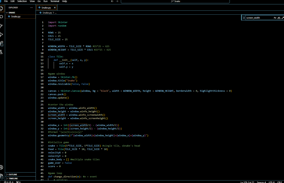The image size is (284, 183).
Task: Go back using the navigation arrow
Action: click(x=112, y=1)
